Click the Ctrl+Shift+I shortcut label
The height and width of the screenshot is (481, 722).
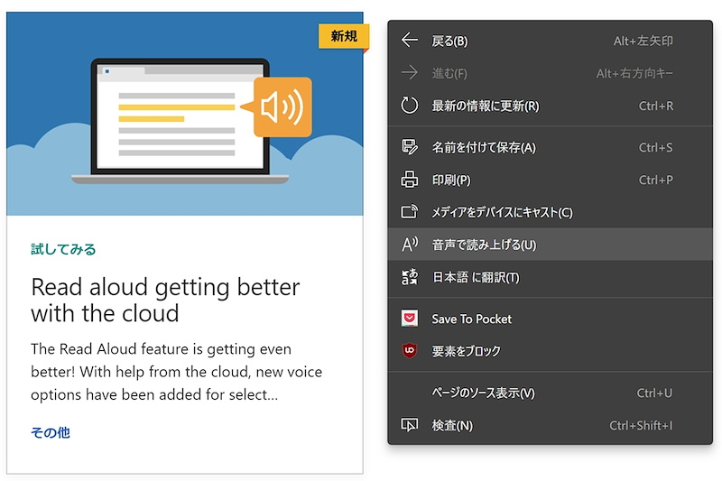pos(641,425)
